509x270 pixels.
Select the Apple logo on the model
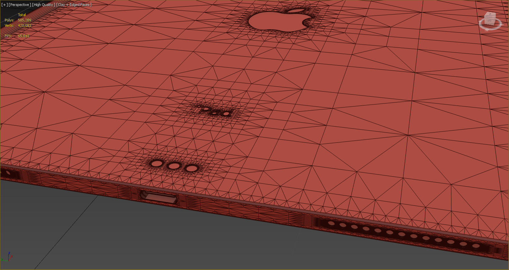280,20
